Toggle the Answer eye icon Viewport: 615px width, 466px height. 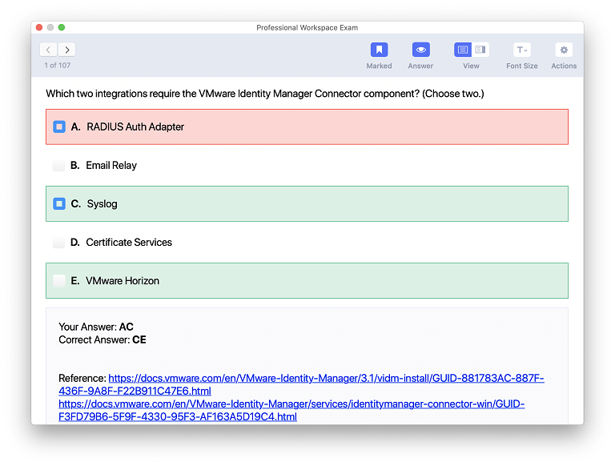(420, 50)
